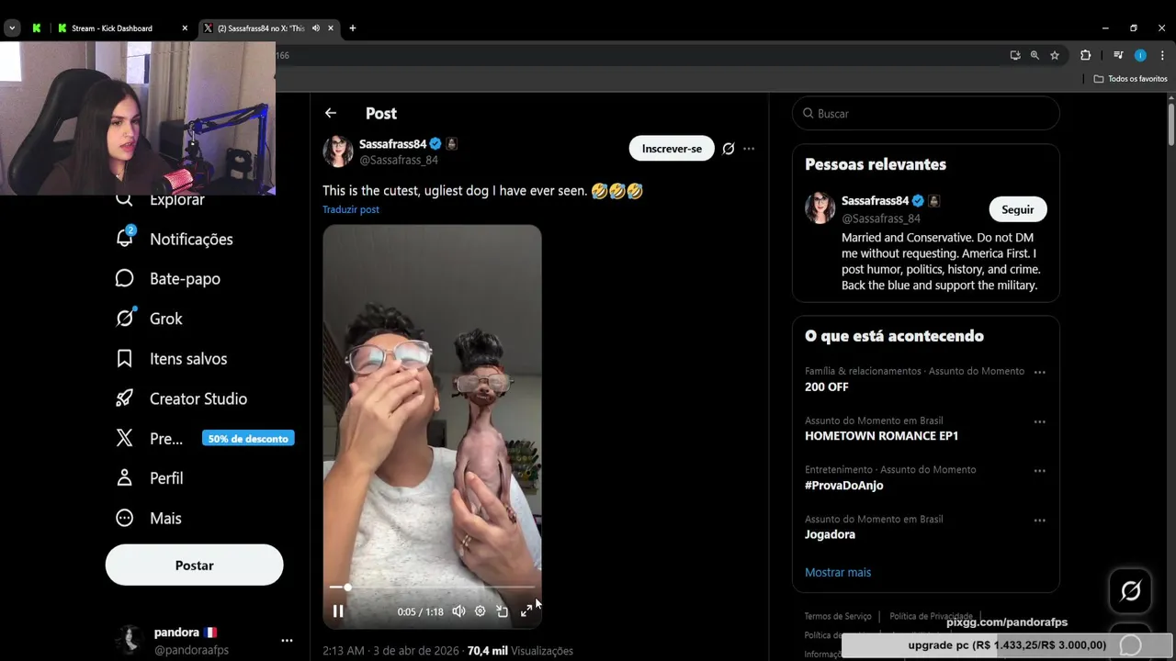Open Perfil in sidebar
This screenshot has height=661, width=1176.
pos(166,478)
